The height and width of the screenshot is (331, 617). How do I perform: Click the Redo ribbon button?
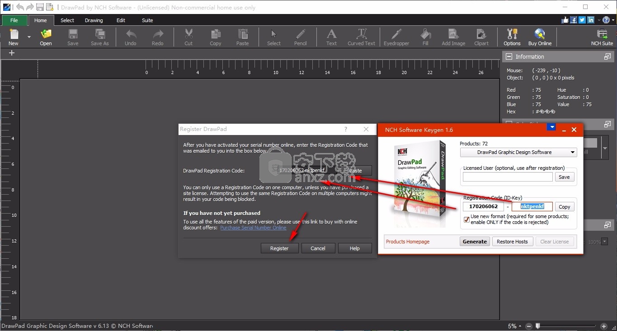(x=158, y=37)
